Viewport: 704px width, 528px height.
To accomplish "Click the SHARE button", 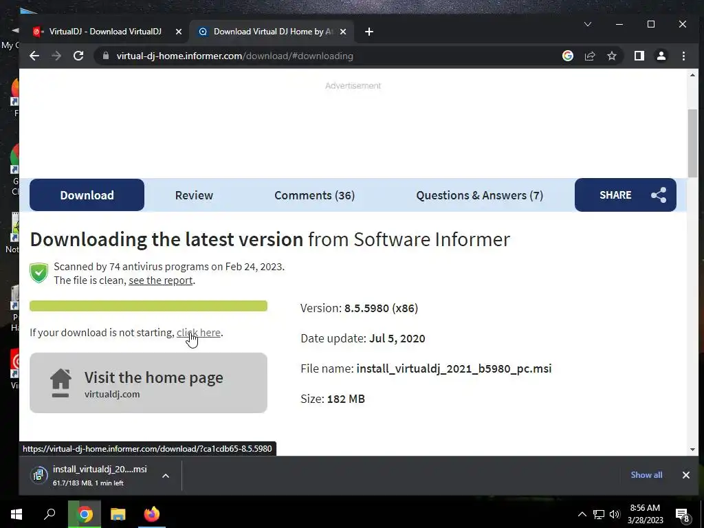I will click(626, 195).
